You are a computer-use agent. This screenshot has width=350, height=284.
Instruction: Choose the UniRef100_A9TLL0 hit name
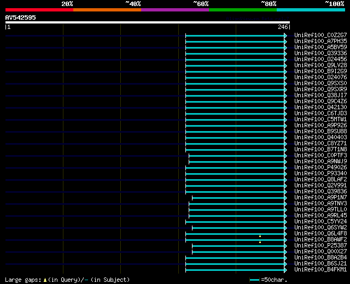[x=320, y=210]
